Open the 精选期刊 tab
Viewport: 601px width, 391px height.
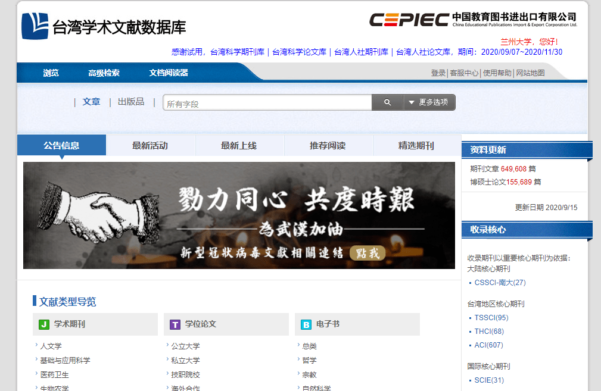(417, 145)
